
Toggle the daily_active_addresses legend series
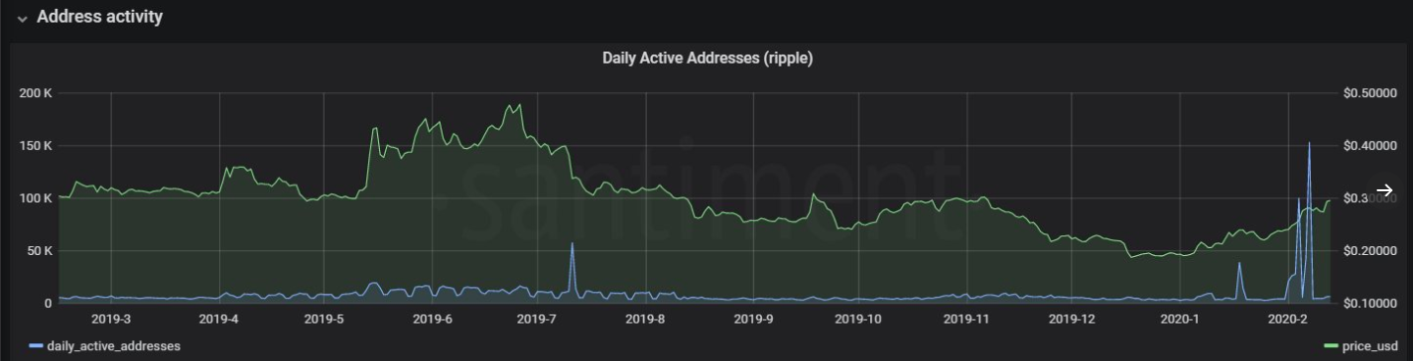point(114,346)
